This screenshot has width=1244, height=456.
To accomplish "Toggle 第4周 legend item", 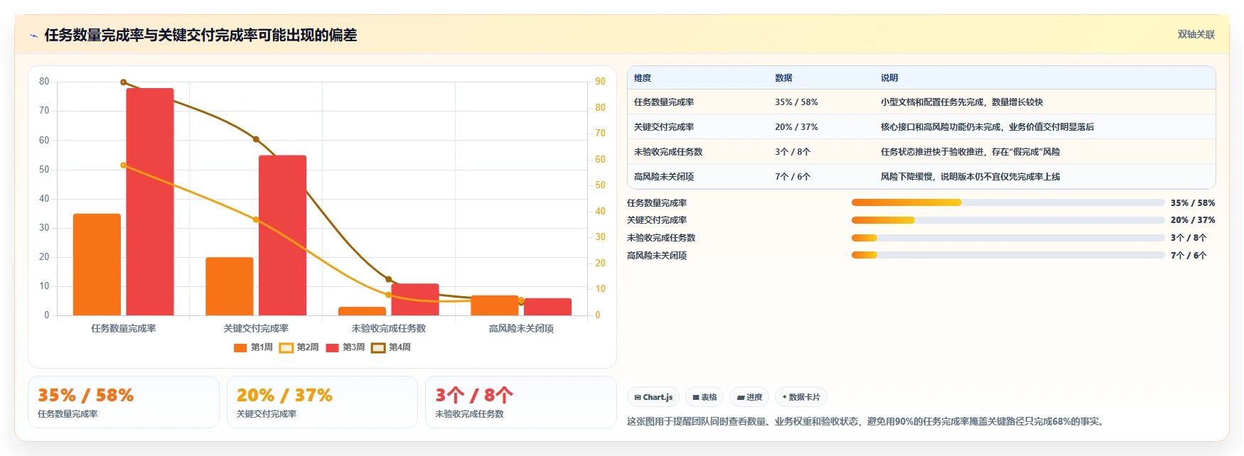I will (391, 347).
